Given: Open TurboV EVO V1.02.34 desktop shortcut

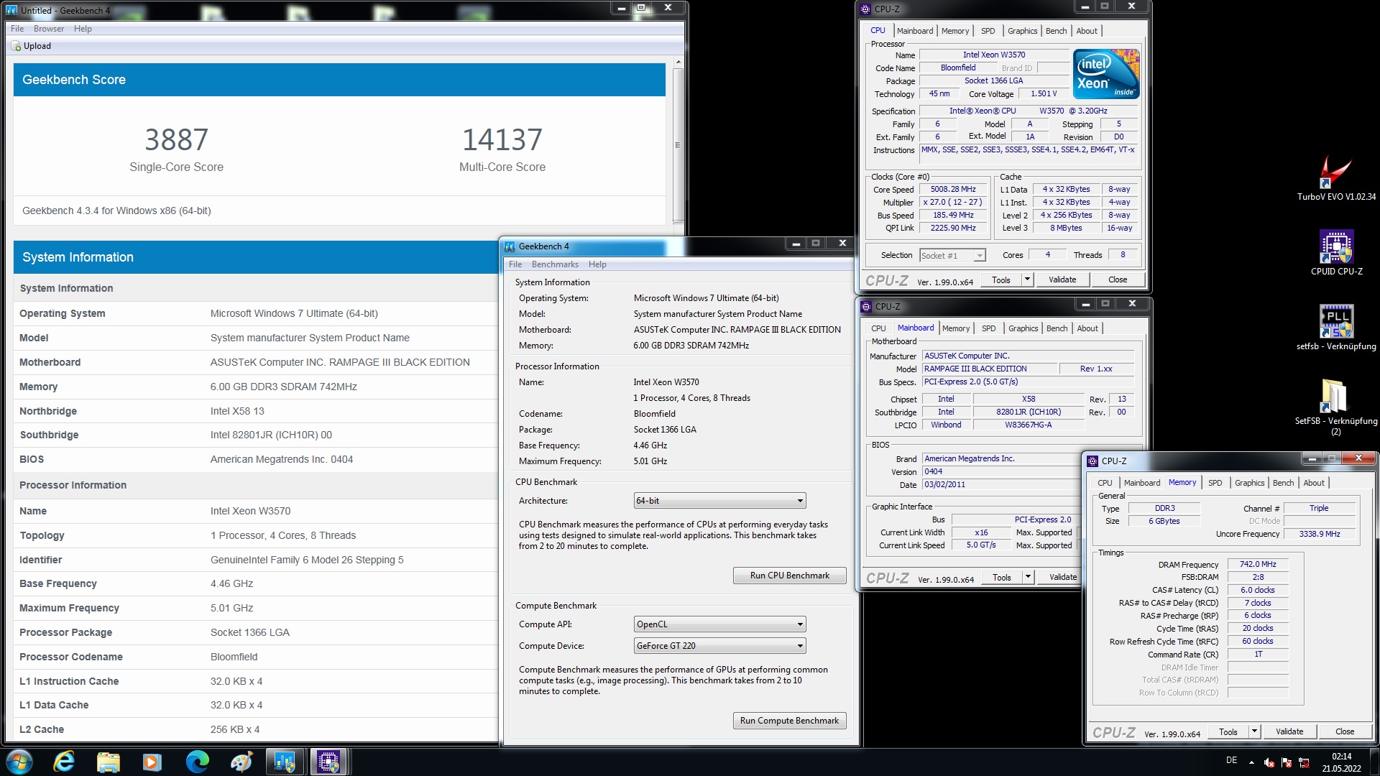Looking at the screenshot, I should pyautogui.click(x=1336, y=178).
